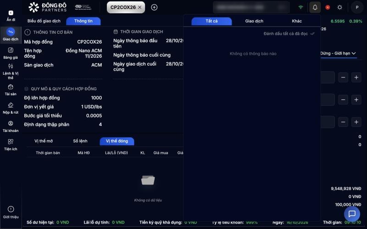Click the THỜI GIAN GIAO DỊCH calendar icon
Screen dimensions: 367x229
point(116,32)
